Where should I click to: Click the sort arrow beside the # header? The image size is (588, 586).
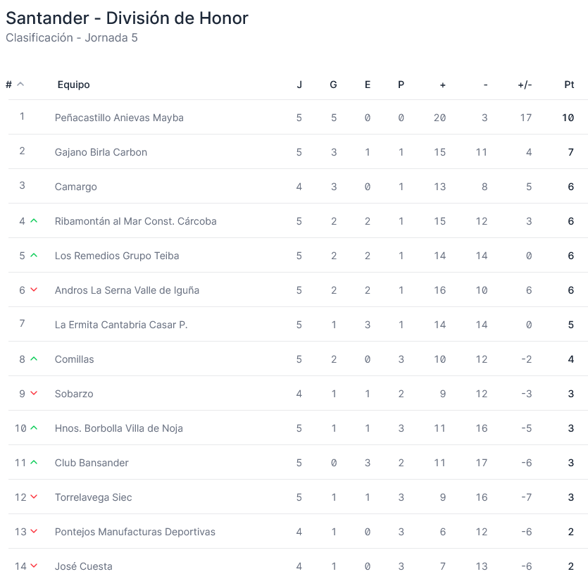(x=20, y=85)
